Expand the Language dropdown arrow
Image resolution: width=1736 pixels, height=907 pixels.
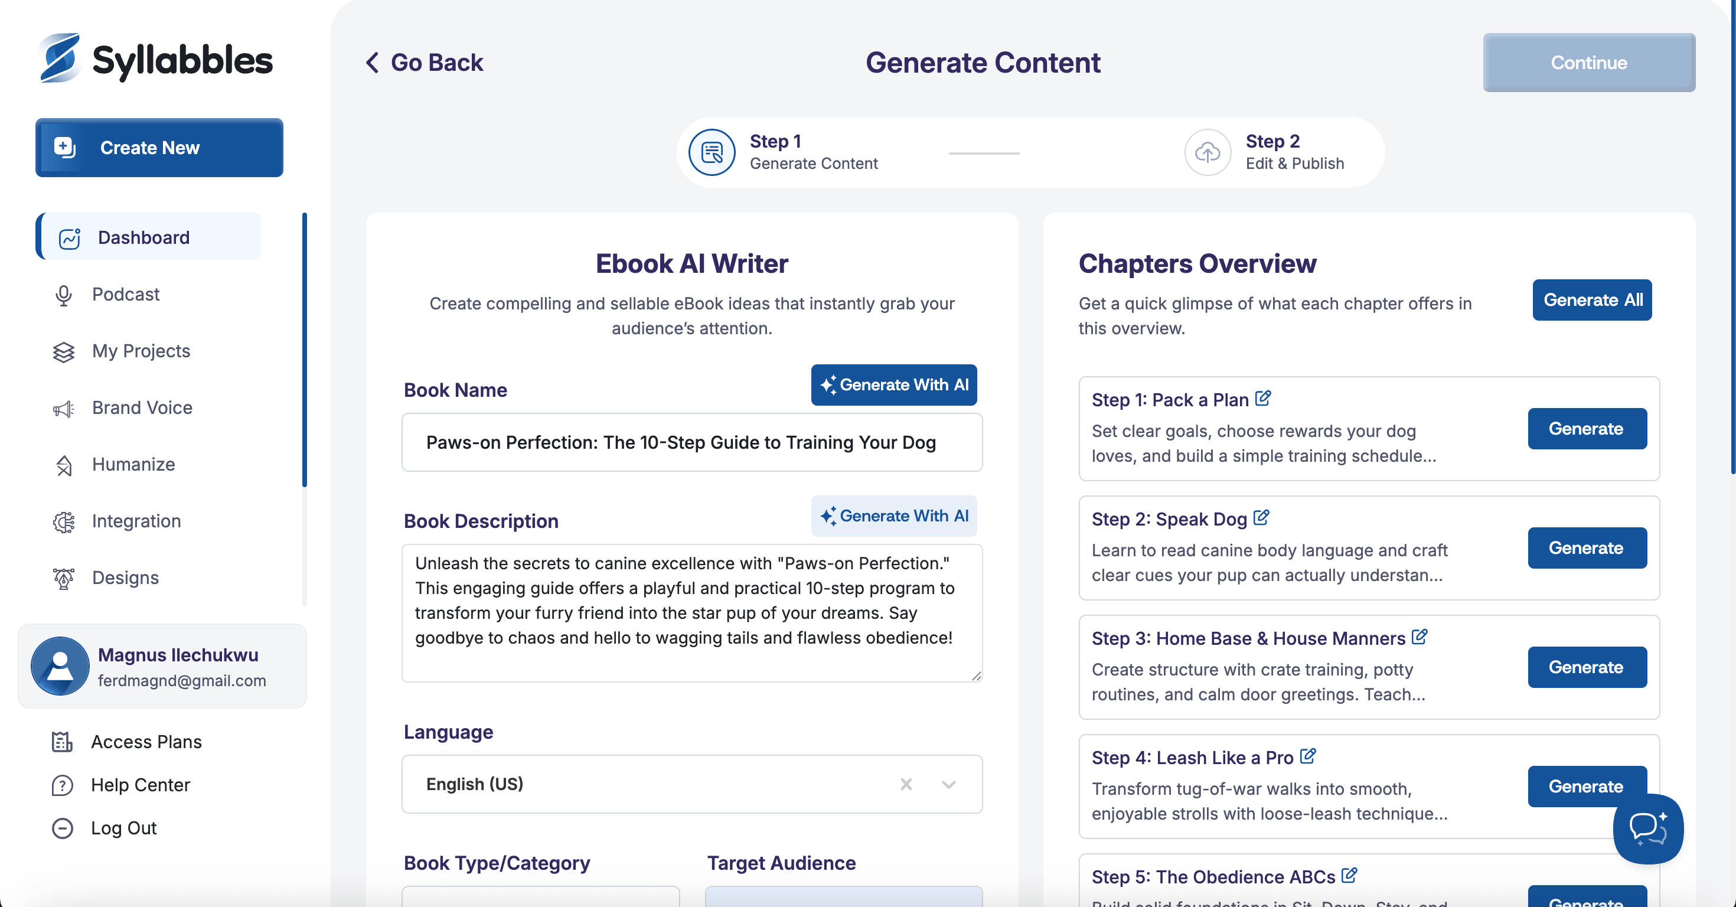[x=948, y=784]
